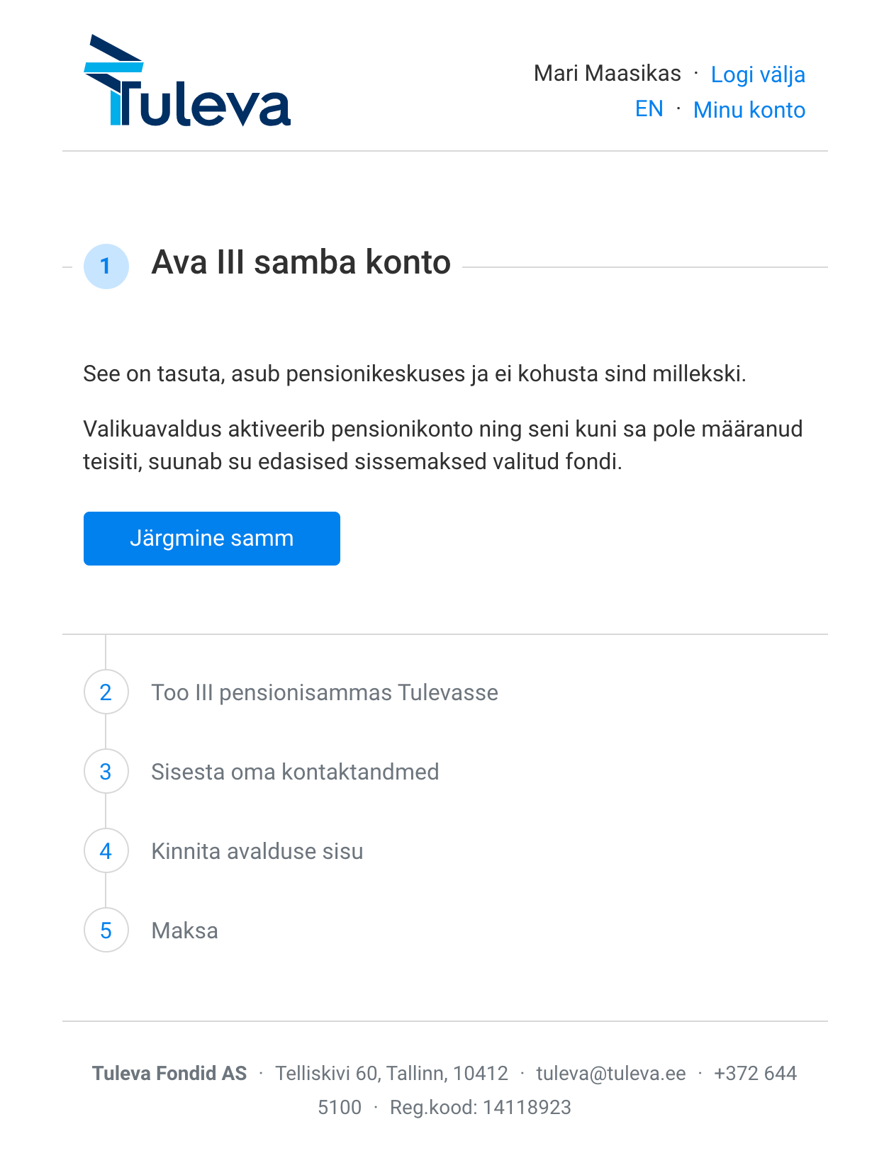Viewport: 889px width, 1158px height.
Task: Click the Tuleva logo
Action: coord(187,80)
